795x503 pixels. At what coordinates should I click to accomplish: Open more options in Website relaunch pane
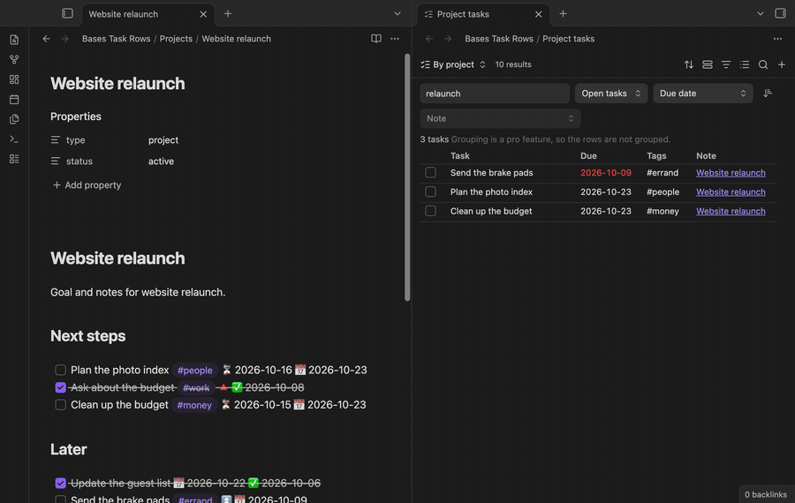(x=395, y=39)
